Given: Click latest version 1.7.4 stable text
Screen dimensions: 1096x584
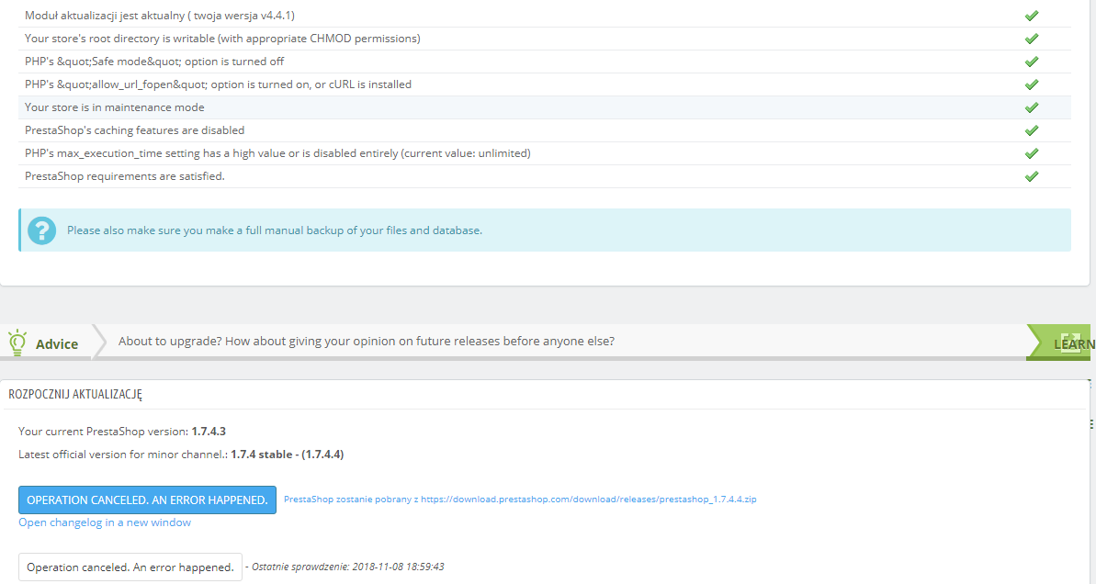Looking at the screenshot, I should 181,455.
